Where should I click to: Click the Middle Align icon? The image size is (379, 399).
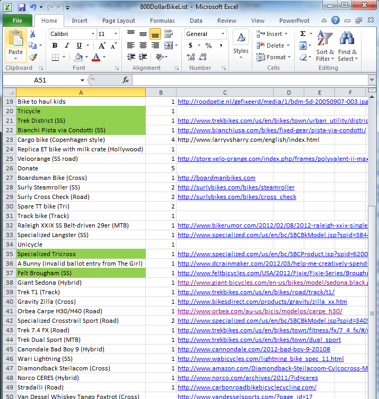coord(143,33)
